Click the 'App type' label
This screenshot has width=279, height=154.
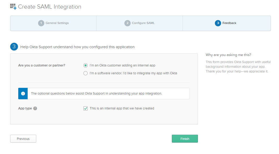pos(25,108)
